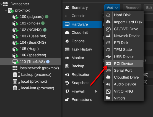The width and height of the screenshot is (153, 117).
Task: Open the Add dropdown button
Action: (x=112, y=8)
